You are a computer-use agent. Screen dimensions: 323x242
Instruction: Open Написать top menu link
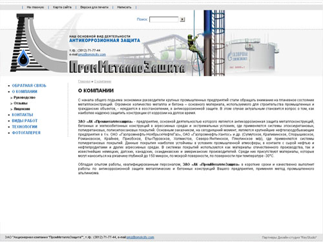(124, 7)
